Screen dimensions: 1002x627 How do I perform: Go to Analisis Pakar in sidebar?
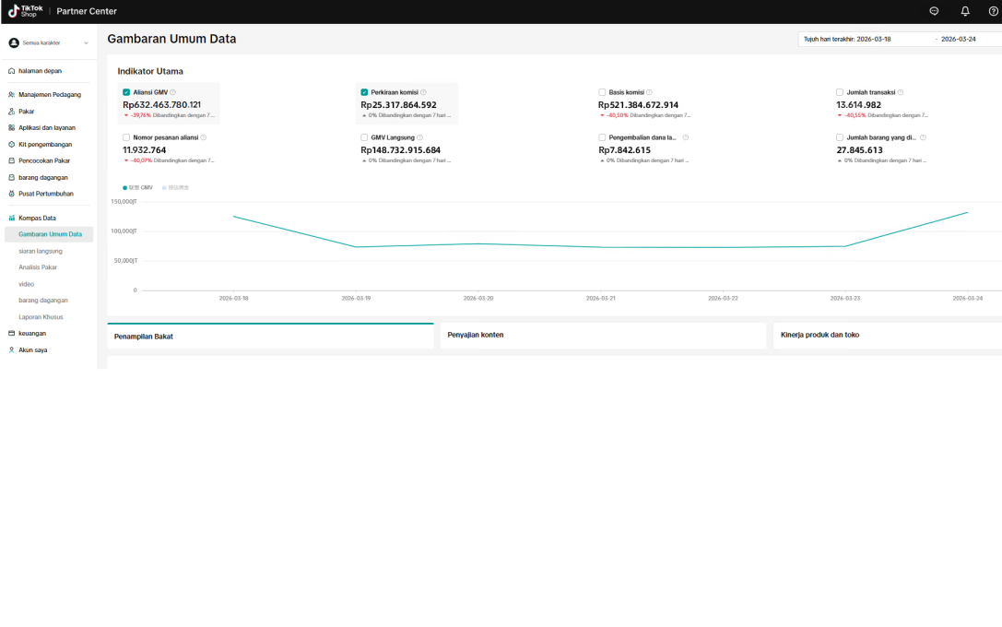[x=38, y=267]
